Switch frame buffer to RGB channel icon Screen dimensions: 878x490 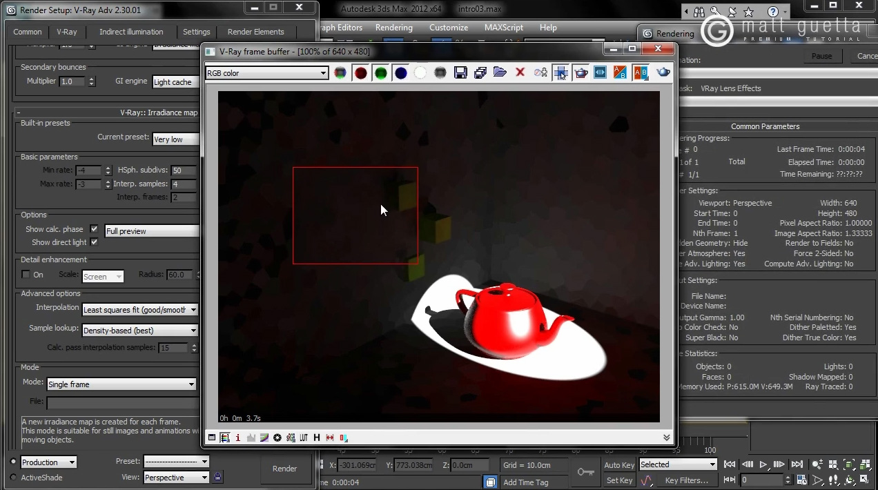tap(340, 72)
